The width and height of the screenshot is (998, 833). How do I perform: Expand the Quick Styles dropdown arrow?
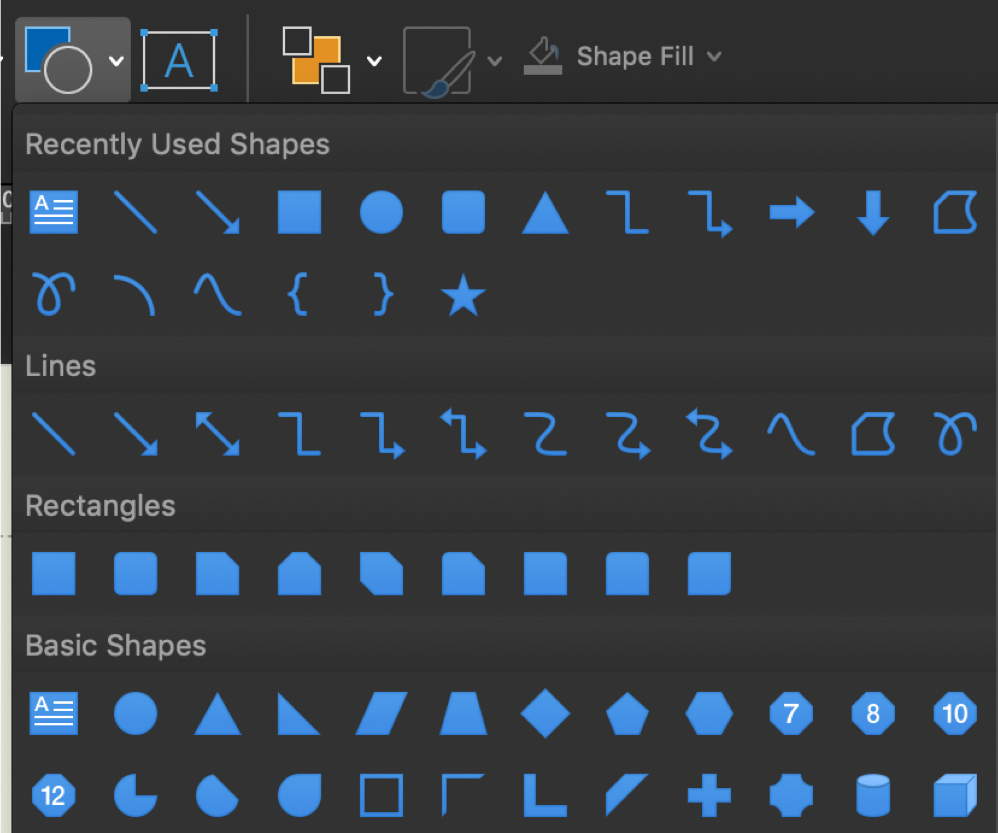tap(495, 61)
